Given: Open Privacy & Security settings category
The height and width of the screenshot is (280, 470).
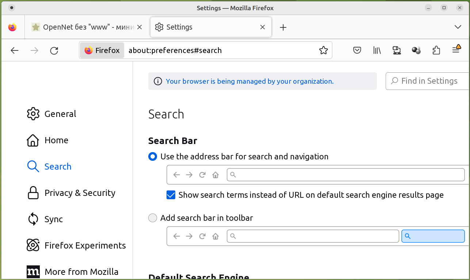Looking at the screenshot, I should pyautogui.click(x=80, y=193).
